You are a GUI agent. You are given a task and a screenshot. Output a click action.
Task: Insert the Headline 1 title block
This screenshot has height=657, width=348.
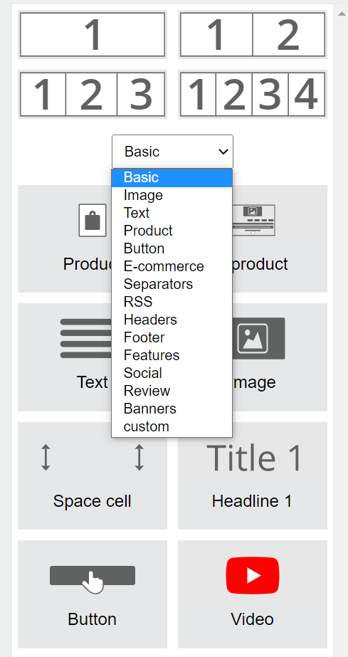coord(253,475)
